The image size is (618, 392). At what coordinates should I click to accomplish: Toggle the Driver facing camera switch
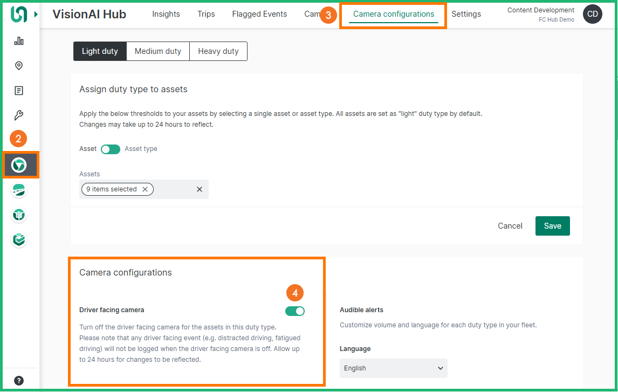(295, 311)
